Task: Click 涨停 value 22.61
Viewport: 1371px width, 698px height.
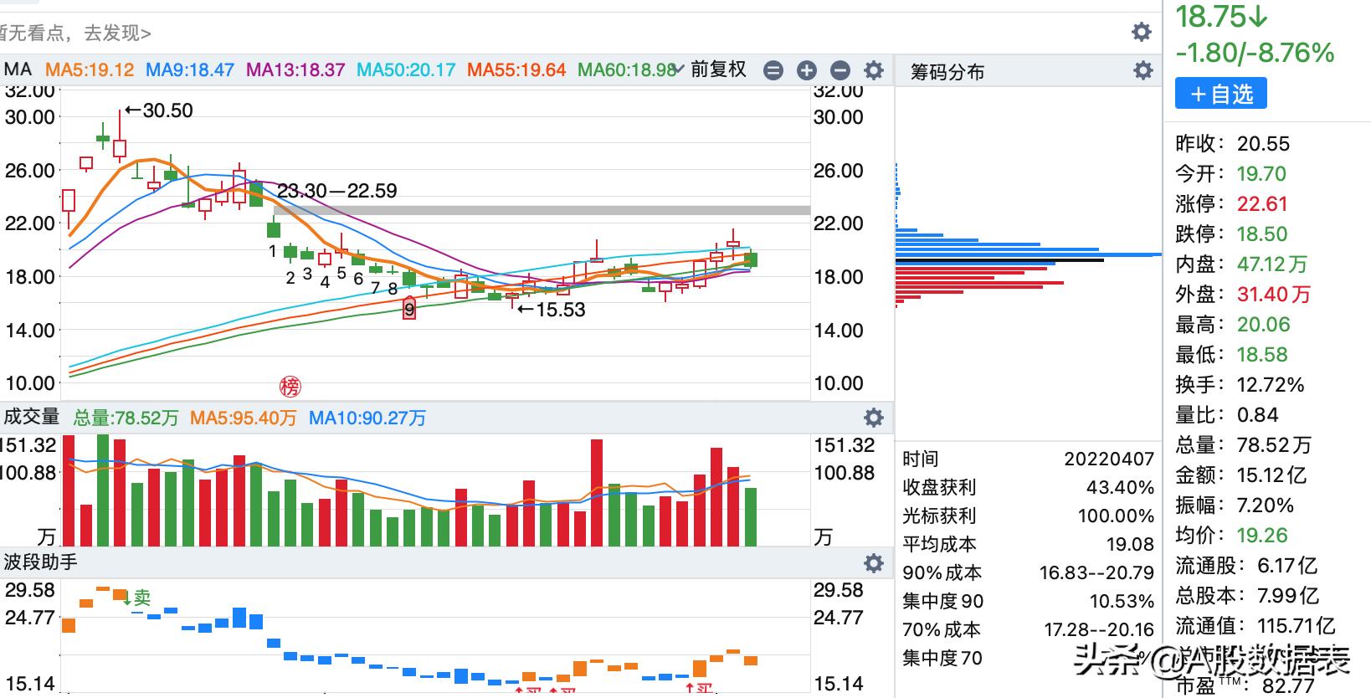Action: pos(1262,204)
